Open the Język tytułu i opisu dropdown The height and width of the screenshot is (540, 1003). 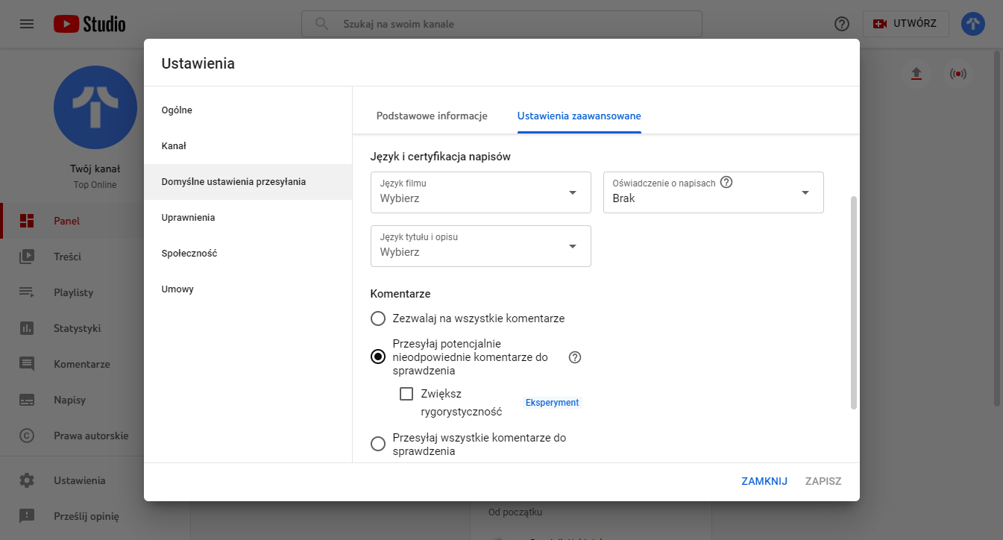tap(481, 246)
